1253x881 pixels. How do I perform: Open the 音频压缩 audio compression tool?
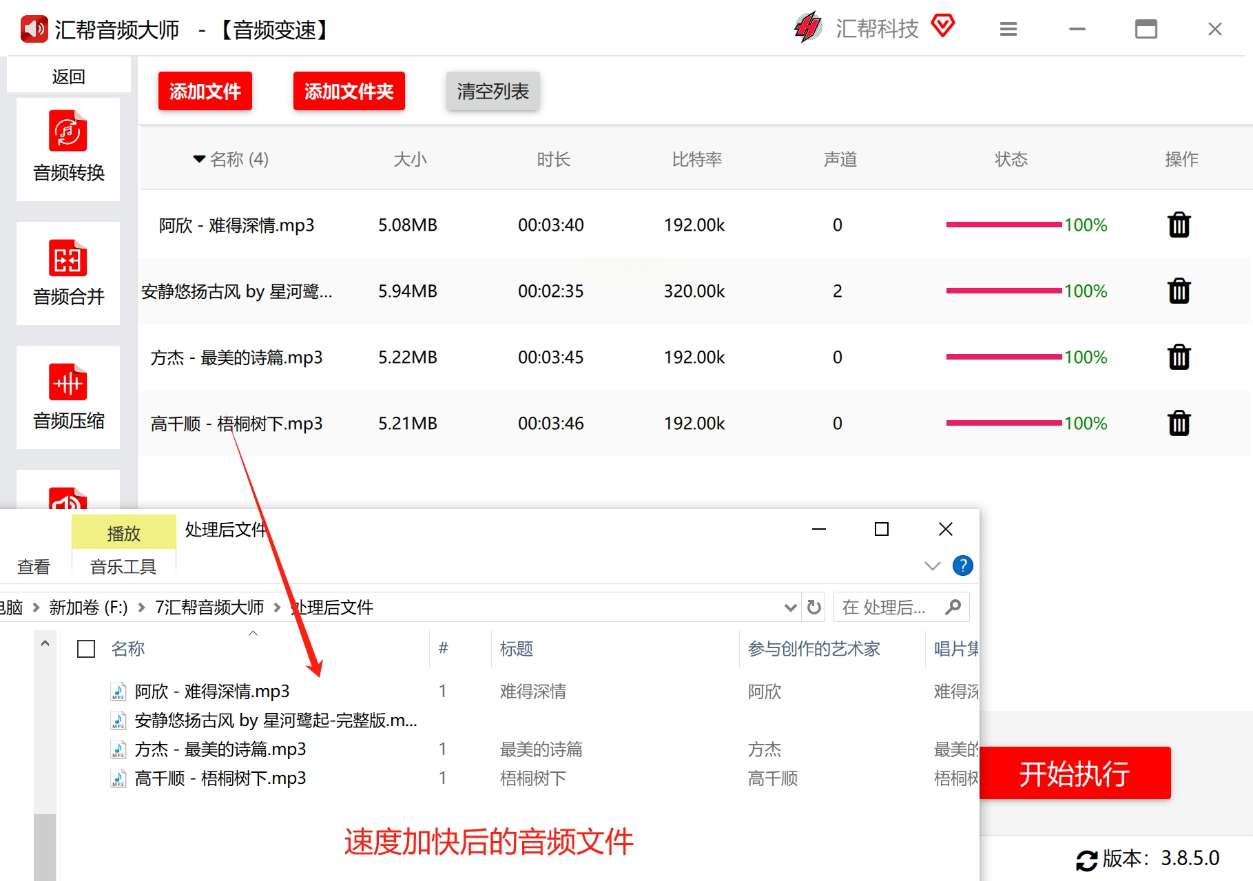68,397
